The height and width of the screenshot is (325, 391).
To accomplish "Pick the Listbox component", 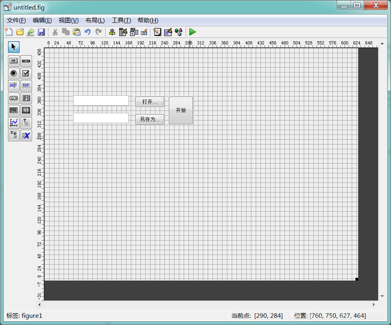I will (26, 98).
